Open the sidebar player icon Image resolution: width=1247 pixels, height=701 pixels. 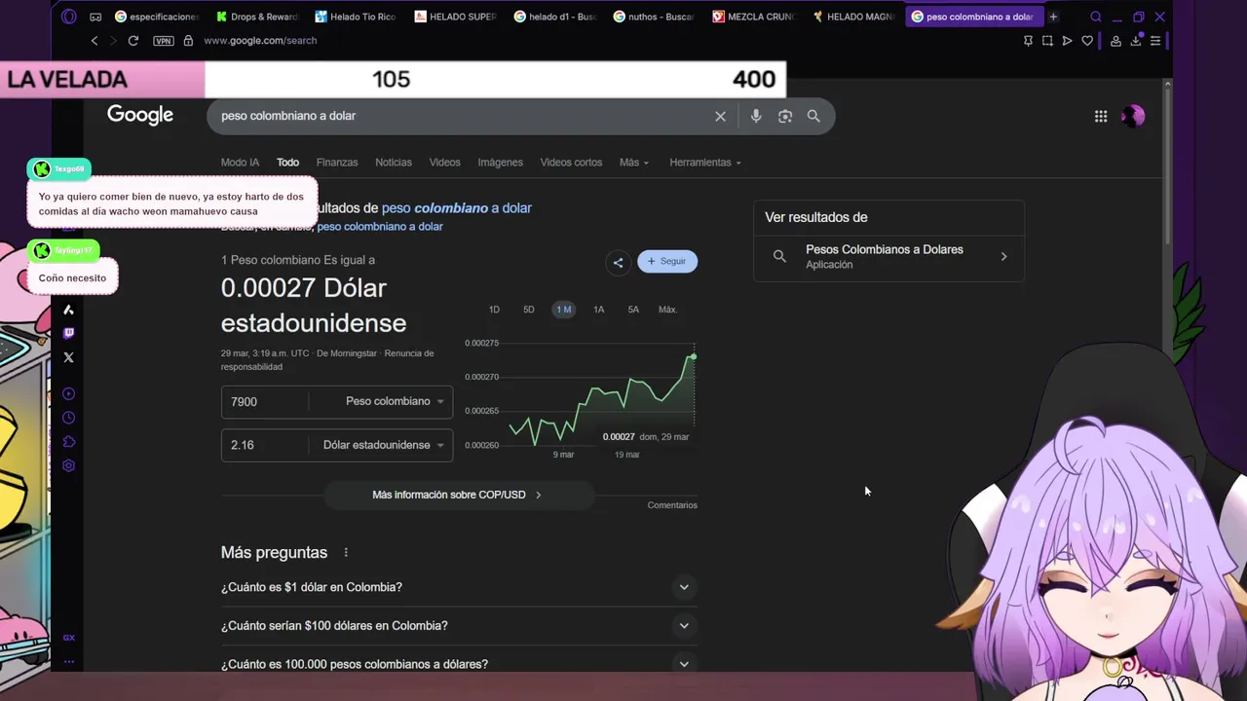pyautogui.click(x=68, y=394)
